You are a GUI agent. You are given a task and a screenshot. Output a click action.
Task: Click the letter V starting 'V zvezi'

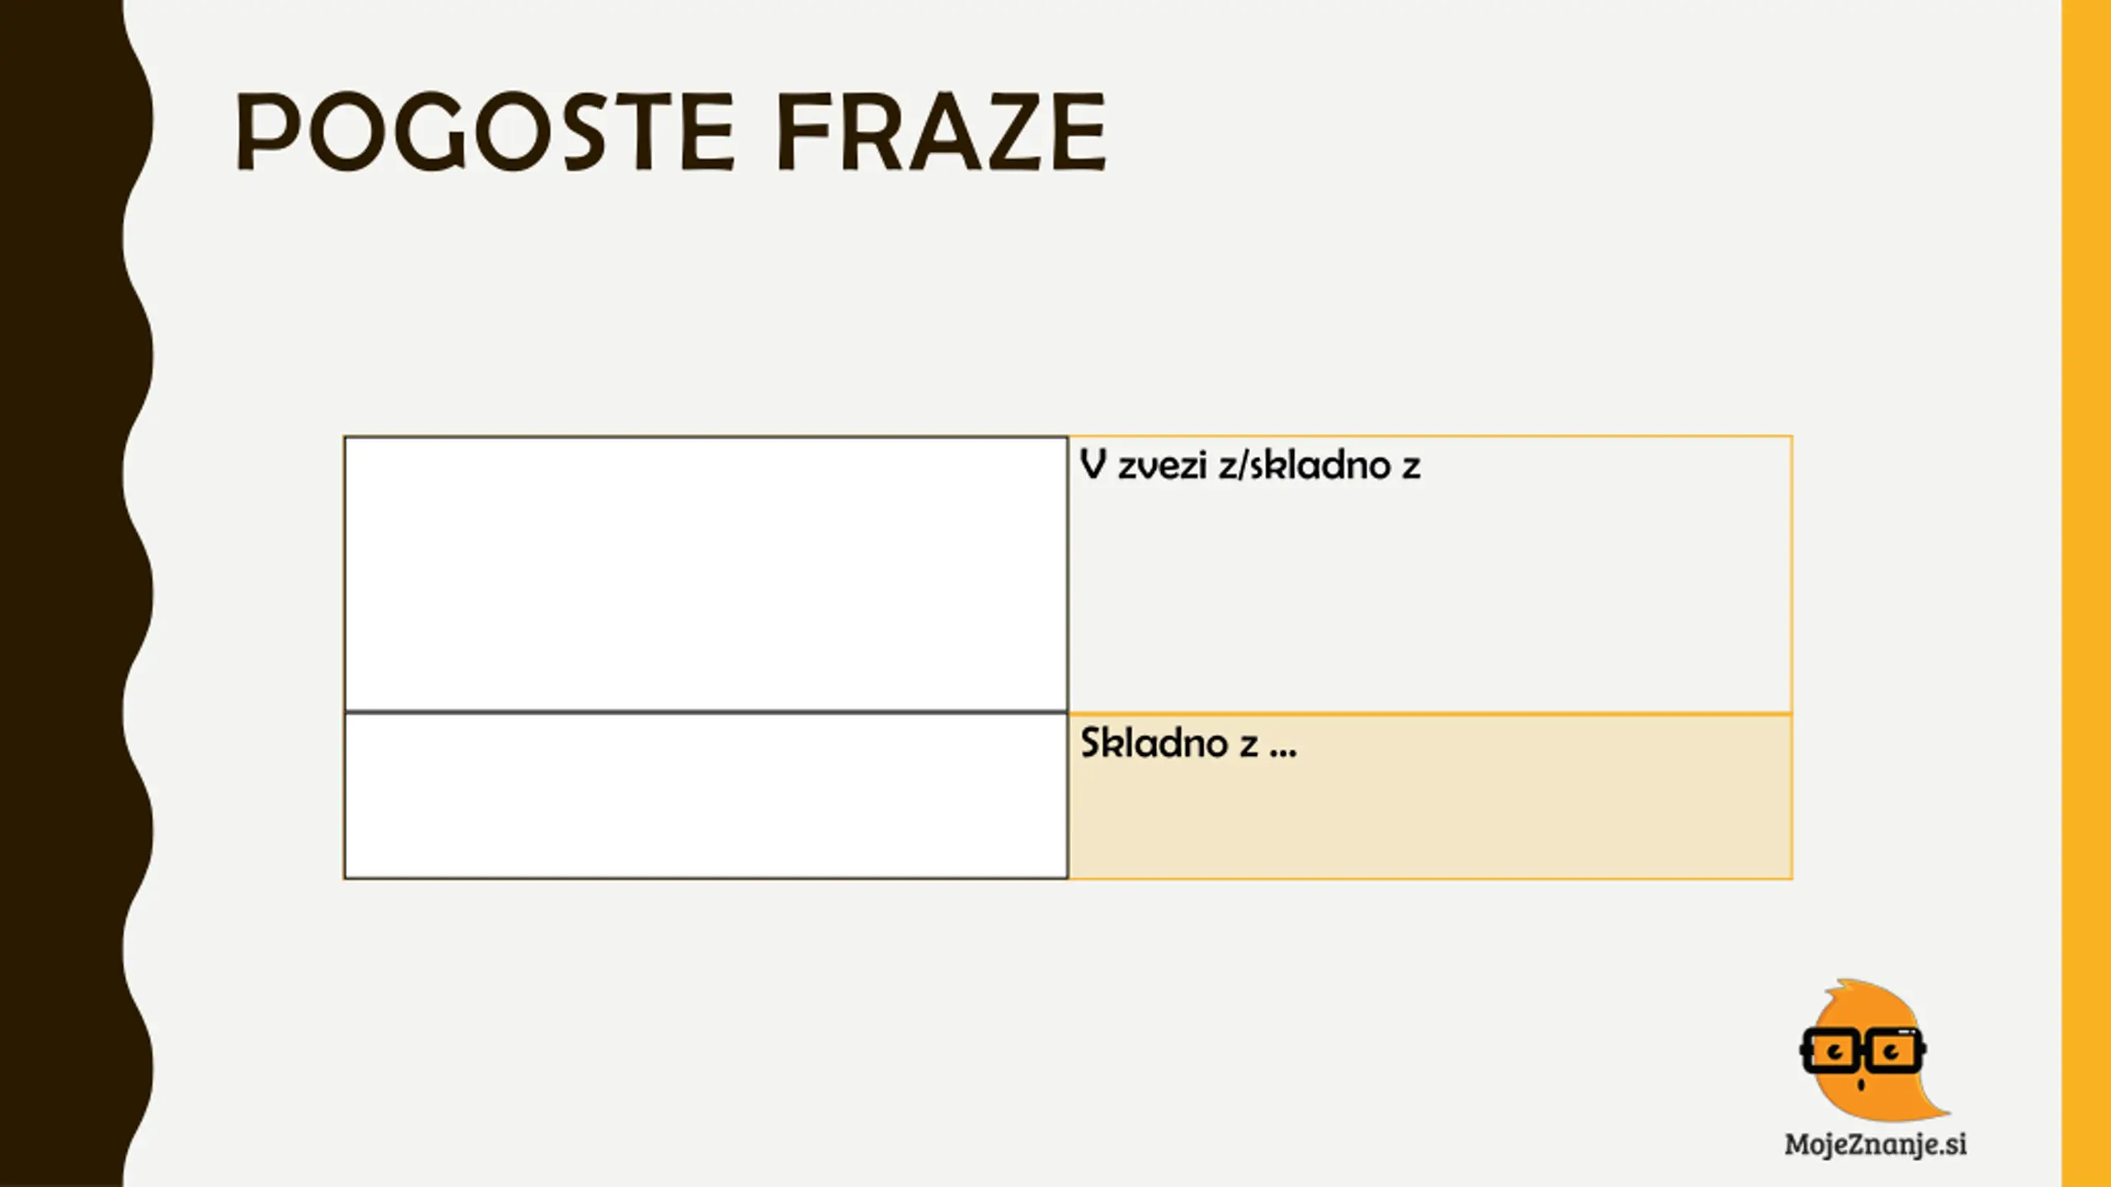point(1093,466)
